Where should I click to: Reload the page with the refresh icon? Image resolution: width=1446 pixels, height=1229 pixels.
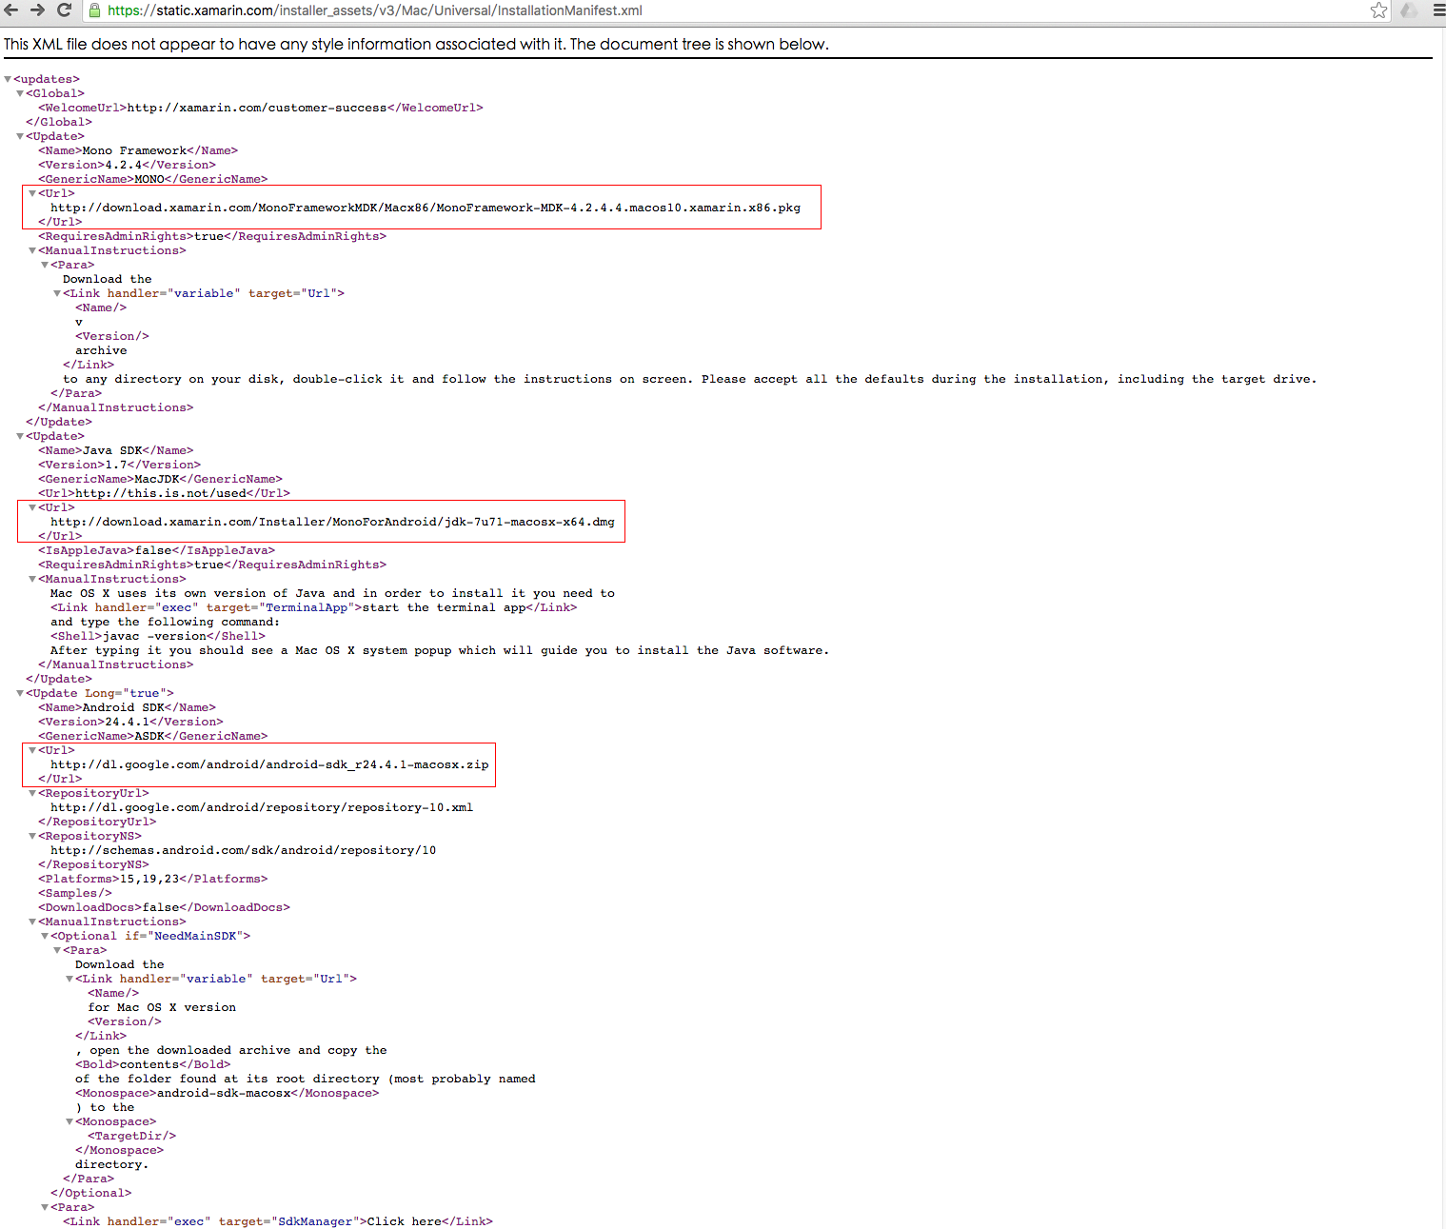tap(65, 10)
